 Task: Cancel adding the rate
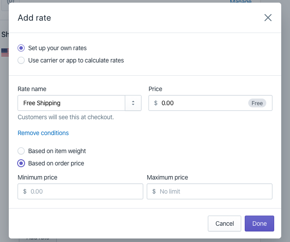(x=225, y=224)
